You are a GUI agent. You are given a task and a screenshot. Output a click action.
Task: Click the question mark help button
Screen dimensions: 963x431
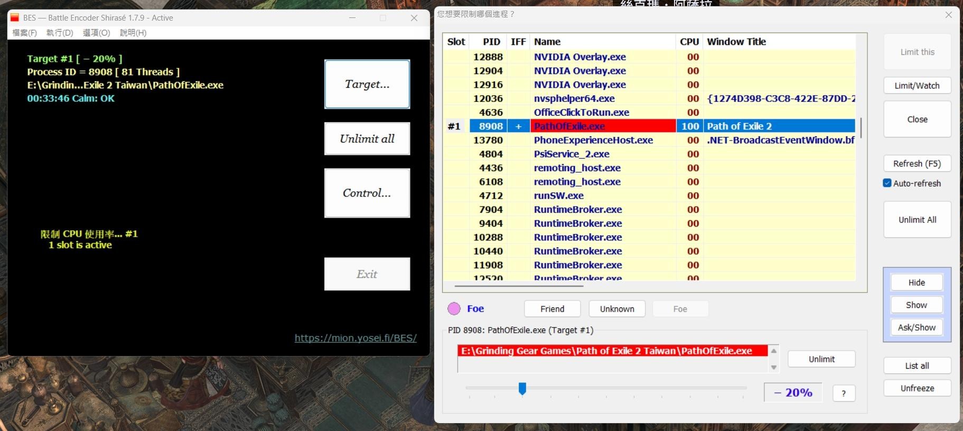[x=844, y=393]
